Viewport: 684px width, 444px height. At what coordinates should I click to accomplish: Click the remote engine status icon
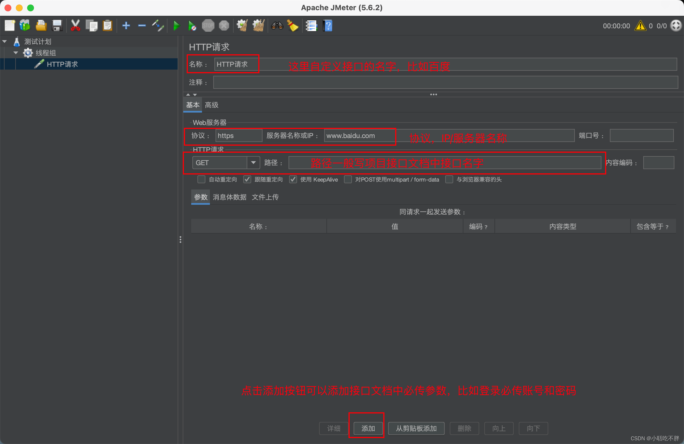click(676, 26)
